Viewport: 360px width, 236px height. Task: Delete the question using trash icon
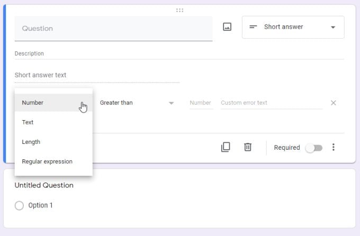coord(247,147)
